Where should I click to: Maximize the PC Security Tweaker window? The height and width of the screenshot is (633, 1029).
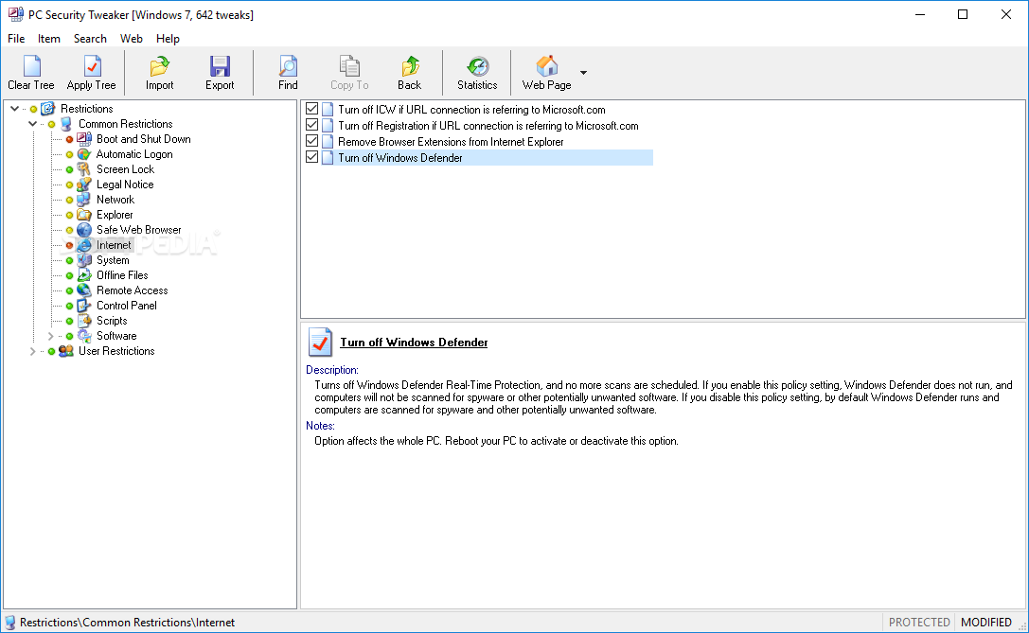[x=963, y=14]
